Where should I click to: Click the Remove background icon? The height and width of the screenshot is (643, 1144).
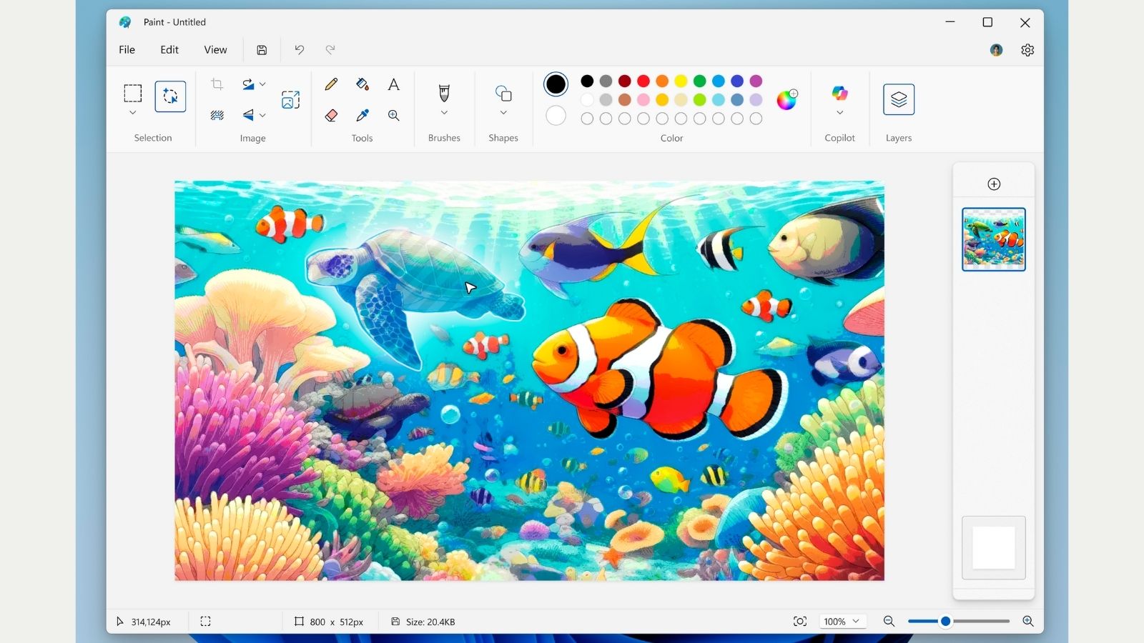(217, 115)
